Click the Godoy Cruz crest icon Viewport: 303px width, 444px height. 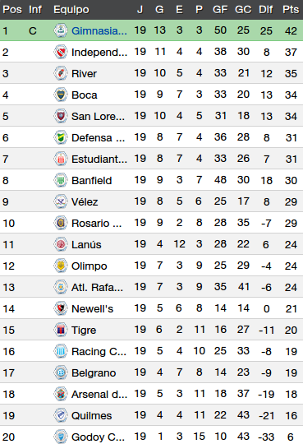click(x=61, y=437)
